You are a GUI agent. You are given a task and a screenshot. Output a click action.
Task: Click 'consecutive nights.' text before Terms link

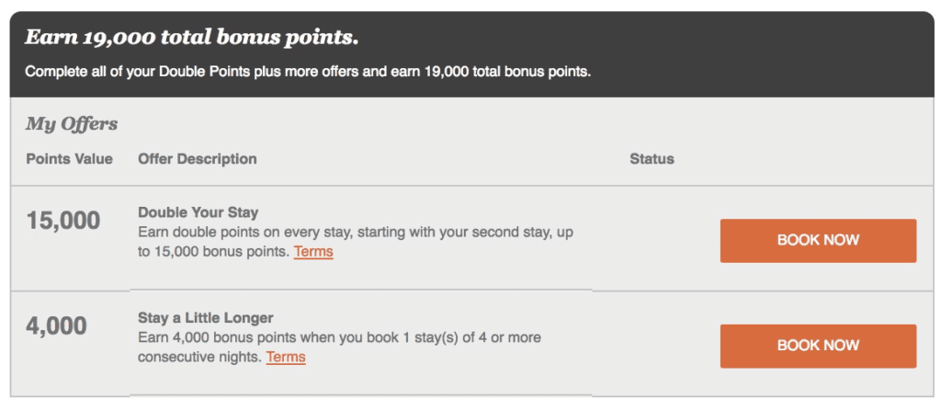[x=199, y=357]
